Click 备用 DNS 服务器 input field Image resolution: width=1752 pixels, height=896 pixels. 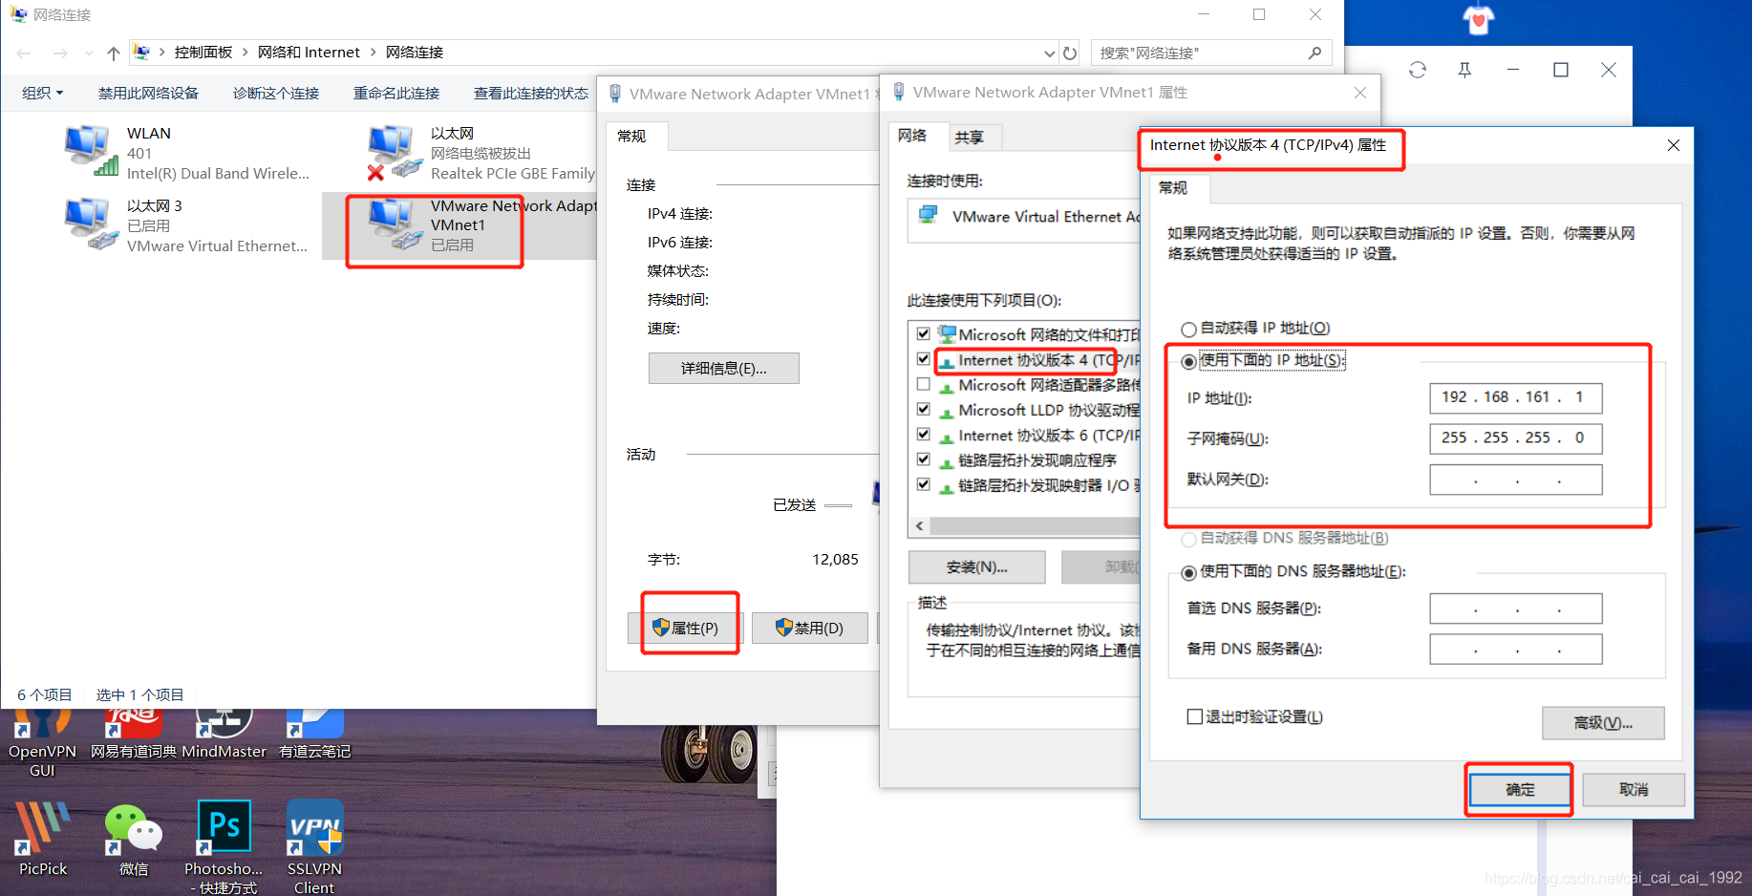1515,649
